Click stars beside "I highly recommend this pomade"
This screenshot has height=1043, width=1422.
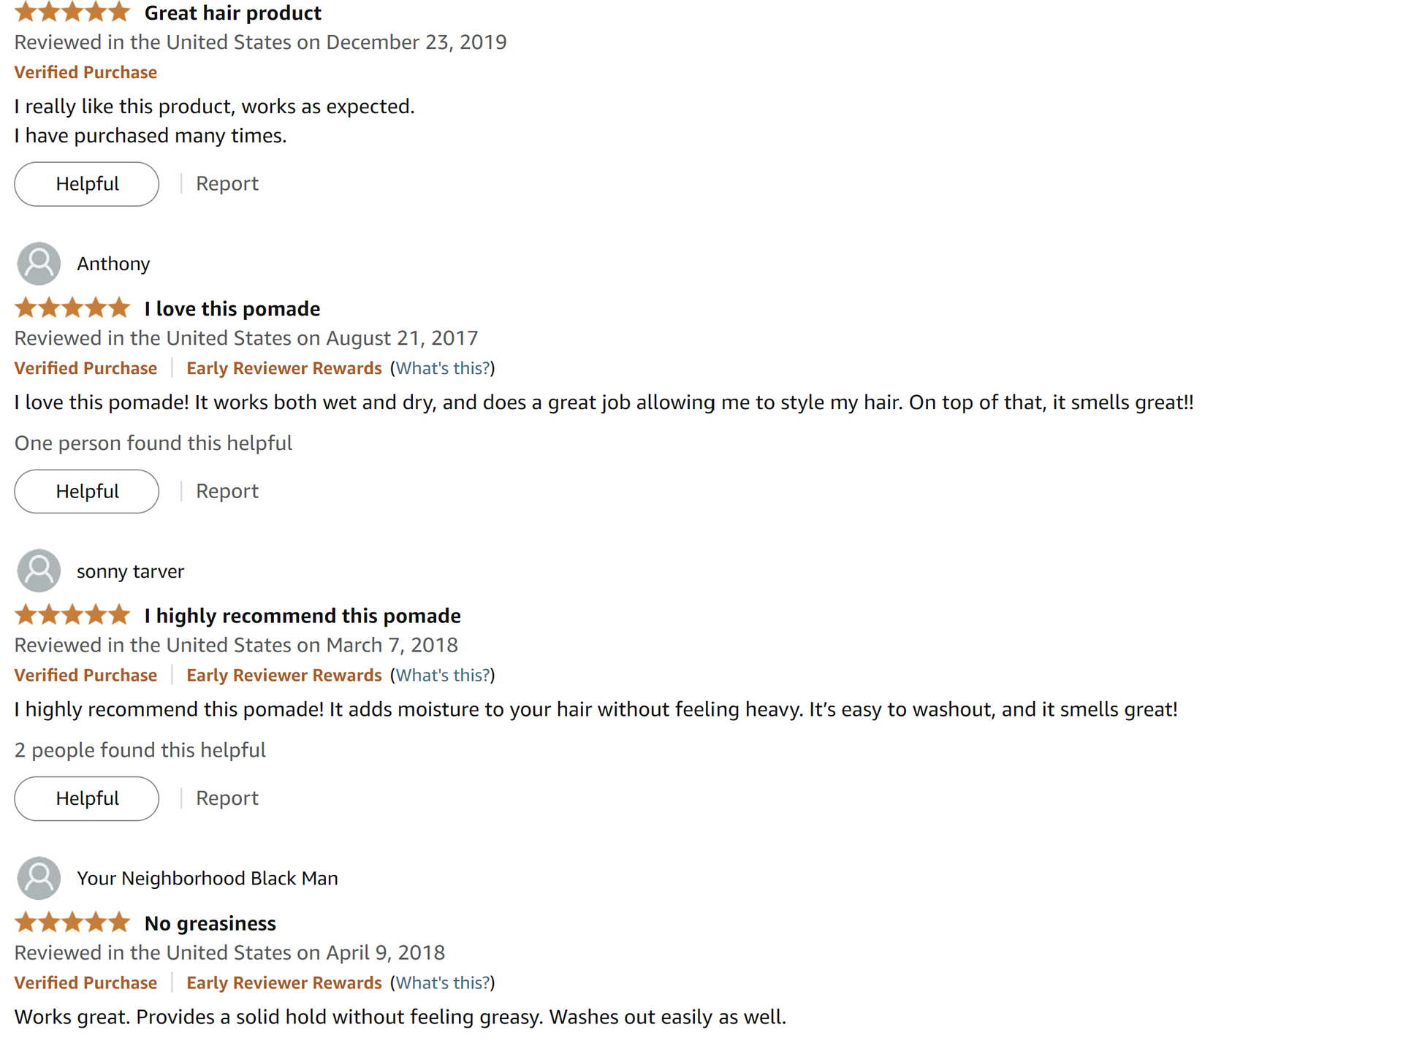[72, 616]
